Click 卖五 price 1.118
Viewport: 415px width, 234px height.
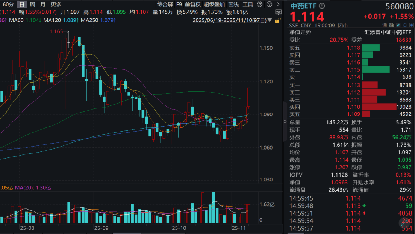tap(354, 48)
